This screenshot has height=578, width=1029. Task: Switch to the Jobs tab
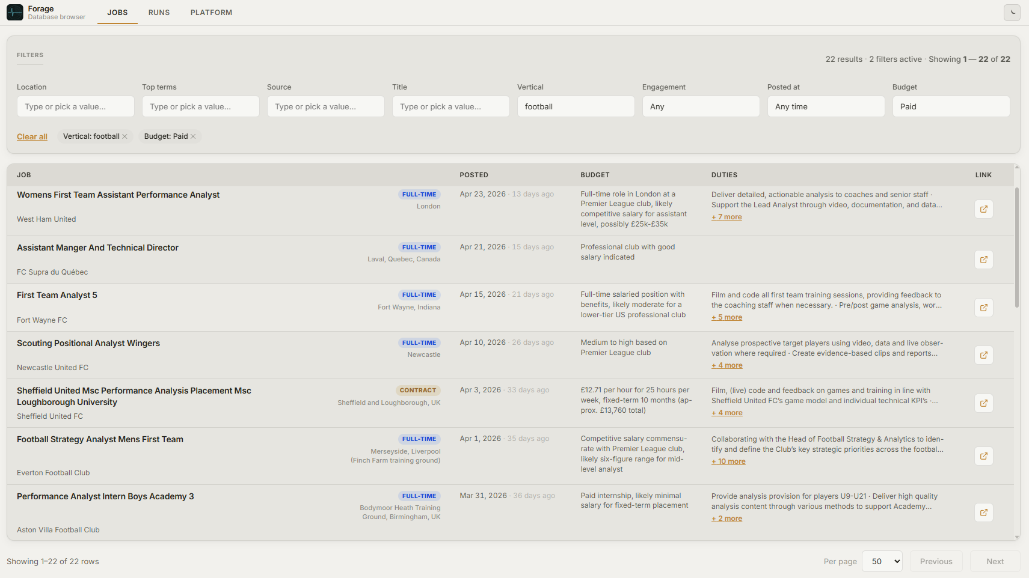[x=117, y=13]
